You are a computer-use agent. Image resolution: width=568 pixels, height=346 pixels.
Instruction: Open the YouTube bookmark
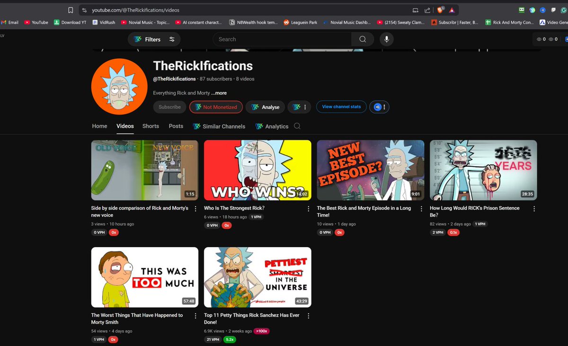pyautogui.click(x=36, y=22)
